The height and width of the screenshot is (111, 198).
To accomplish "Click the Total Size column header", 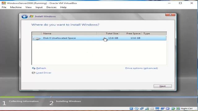I will point(108,34).
